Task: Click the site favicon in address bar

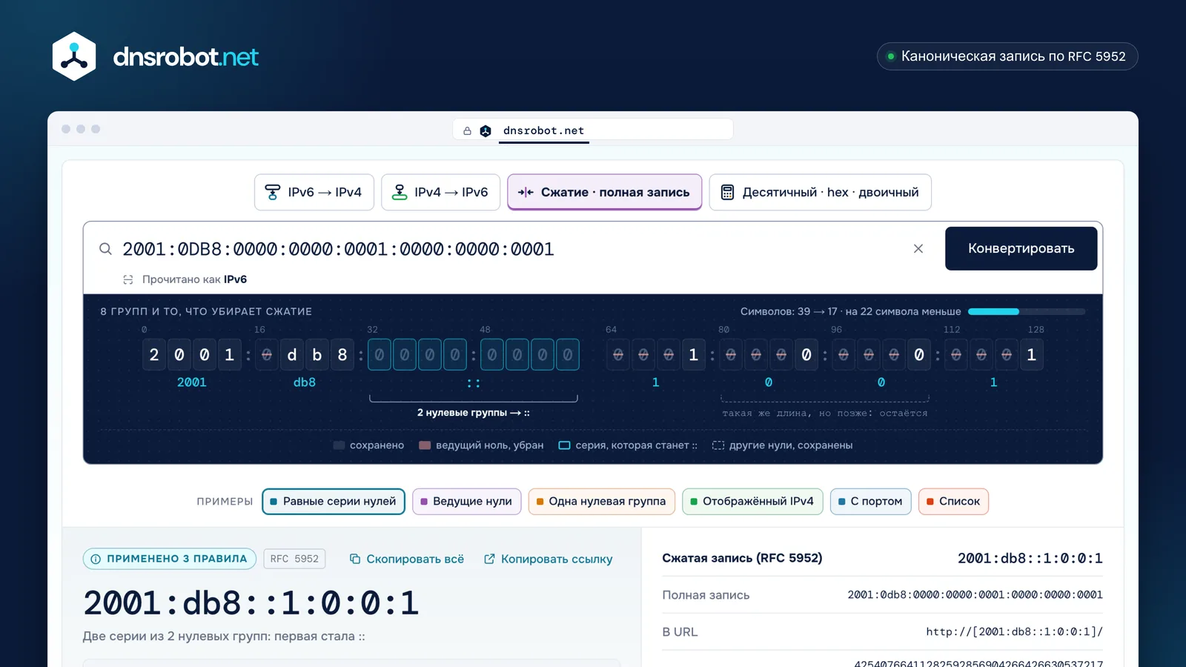Action: tap(486, 131)
